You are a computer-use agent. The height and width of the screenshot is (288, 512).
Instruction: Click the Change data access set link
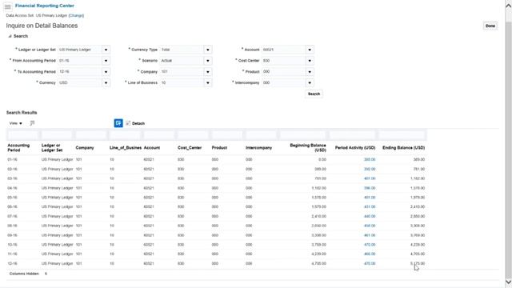coord(76,15)
